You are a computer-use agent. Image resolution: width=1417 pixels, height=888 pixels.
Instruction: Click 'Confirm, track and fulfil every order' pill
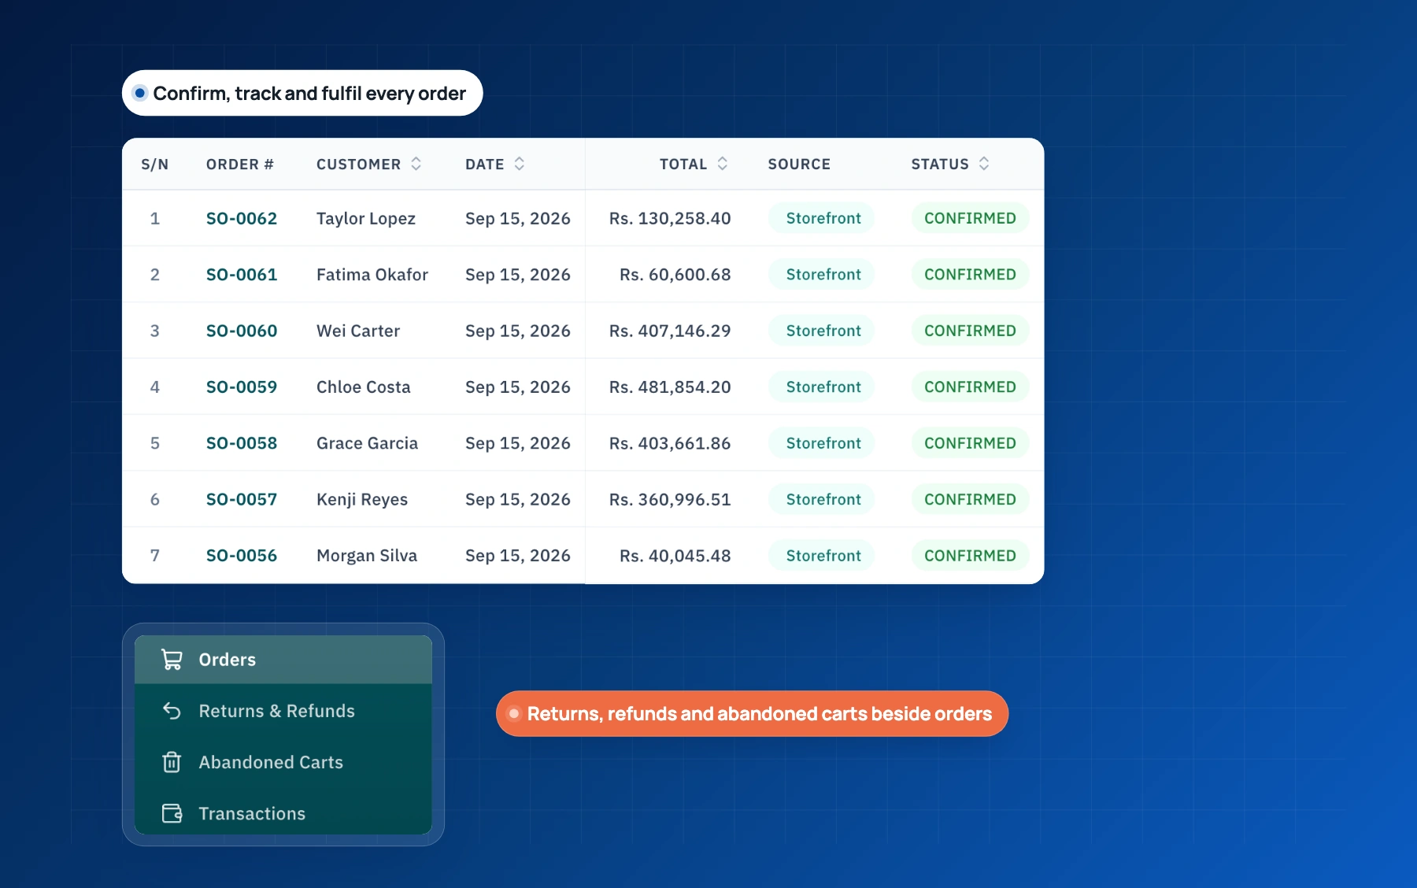click(x=302, y=93)
